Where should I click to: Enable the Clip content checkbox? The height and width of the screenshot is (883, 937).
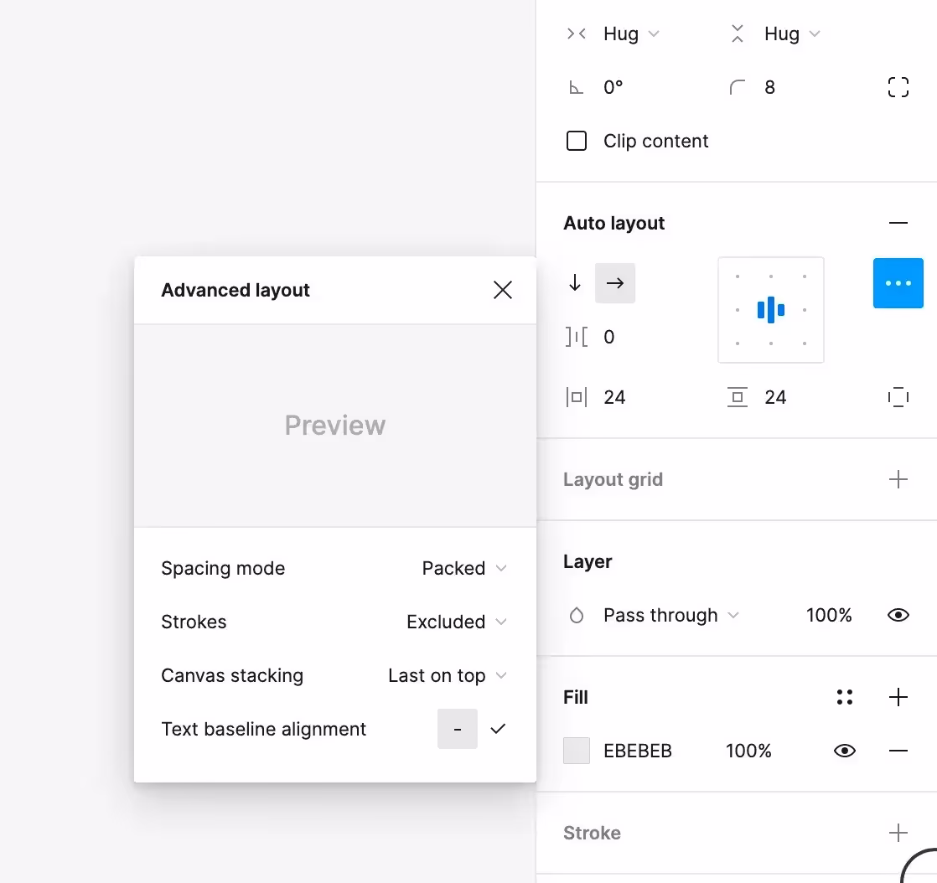(x=577, y=141)
